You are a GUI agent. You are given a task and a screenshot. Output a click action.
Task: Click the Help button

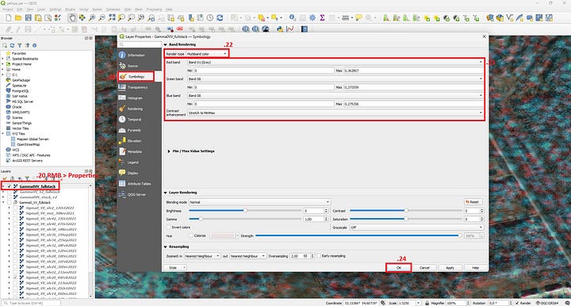coord(476,268)
